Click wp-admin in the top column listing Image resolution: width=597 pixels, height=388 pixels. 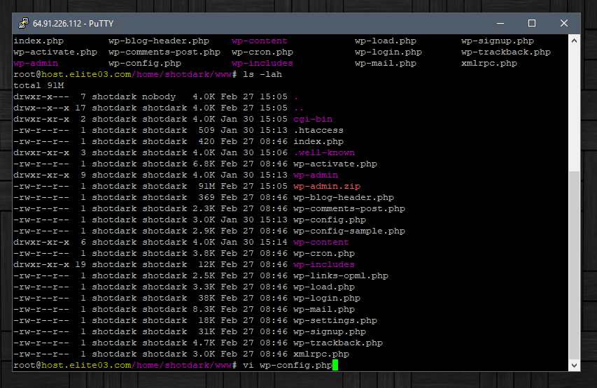click(x=36, y=63)
